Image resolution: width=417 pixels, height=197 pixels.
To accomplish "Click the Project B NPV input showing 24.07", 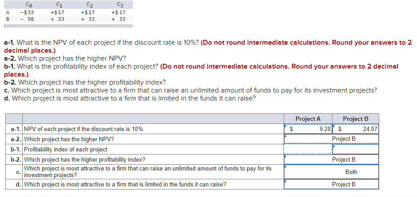I will (x=359, y=129).
